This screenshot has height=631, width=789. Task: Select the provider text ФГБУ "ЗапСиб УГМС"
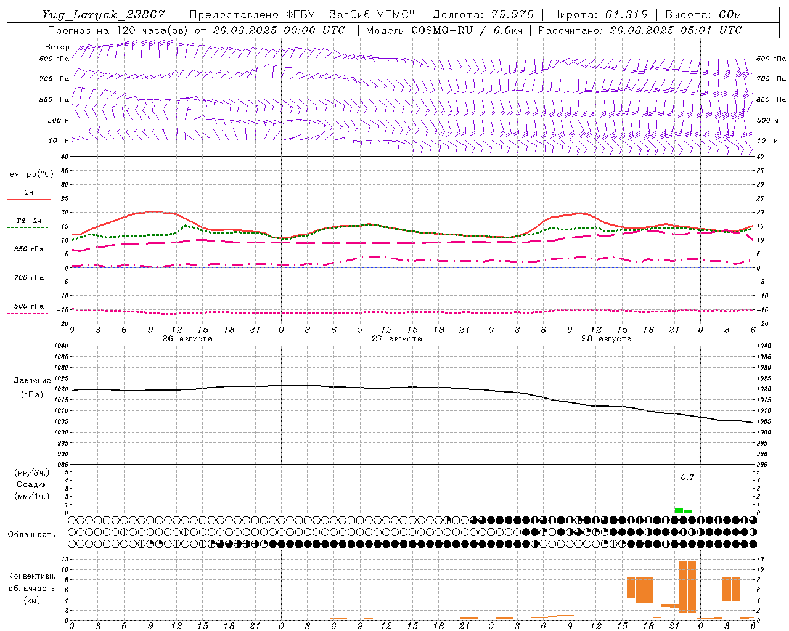point(351,15)
